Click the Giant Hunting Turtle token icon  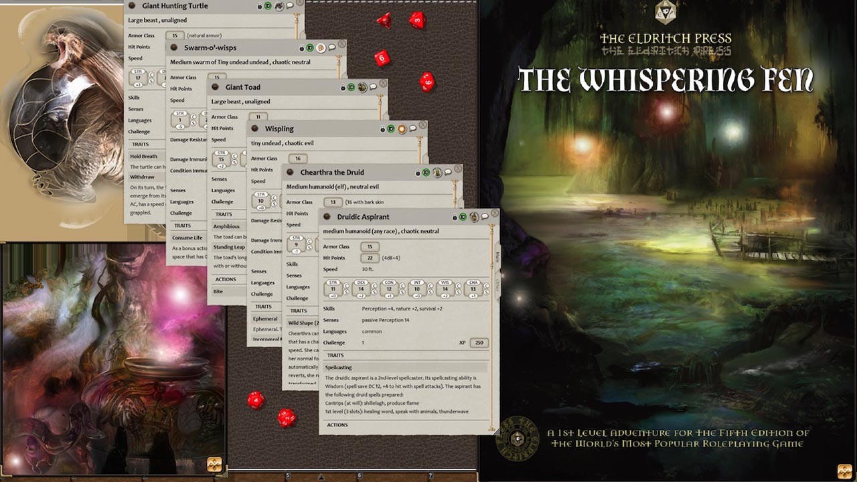click(x=279, y=6)
